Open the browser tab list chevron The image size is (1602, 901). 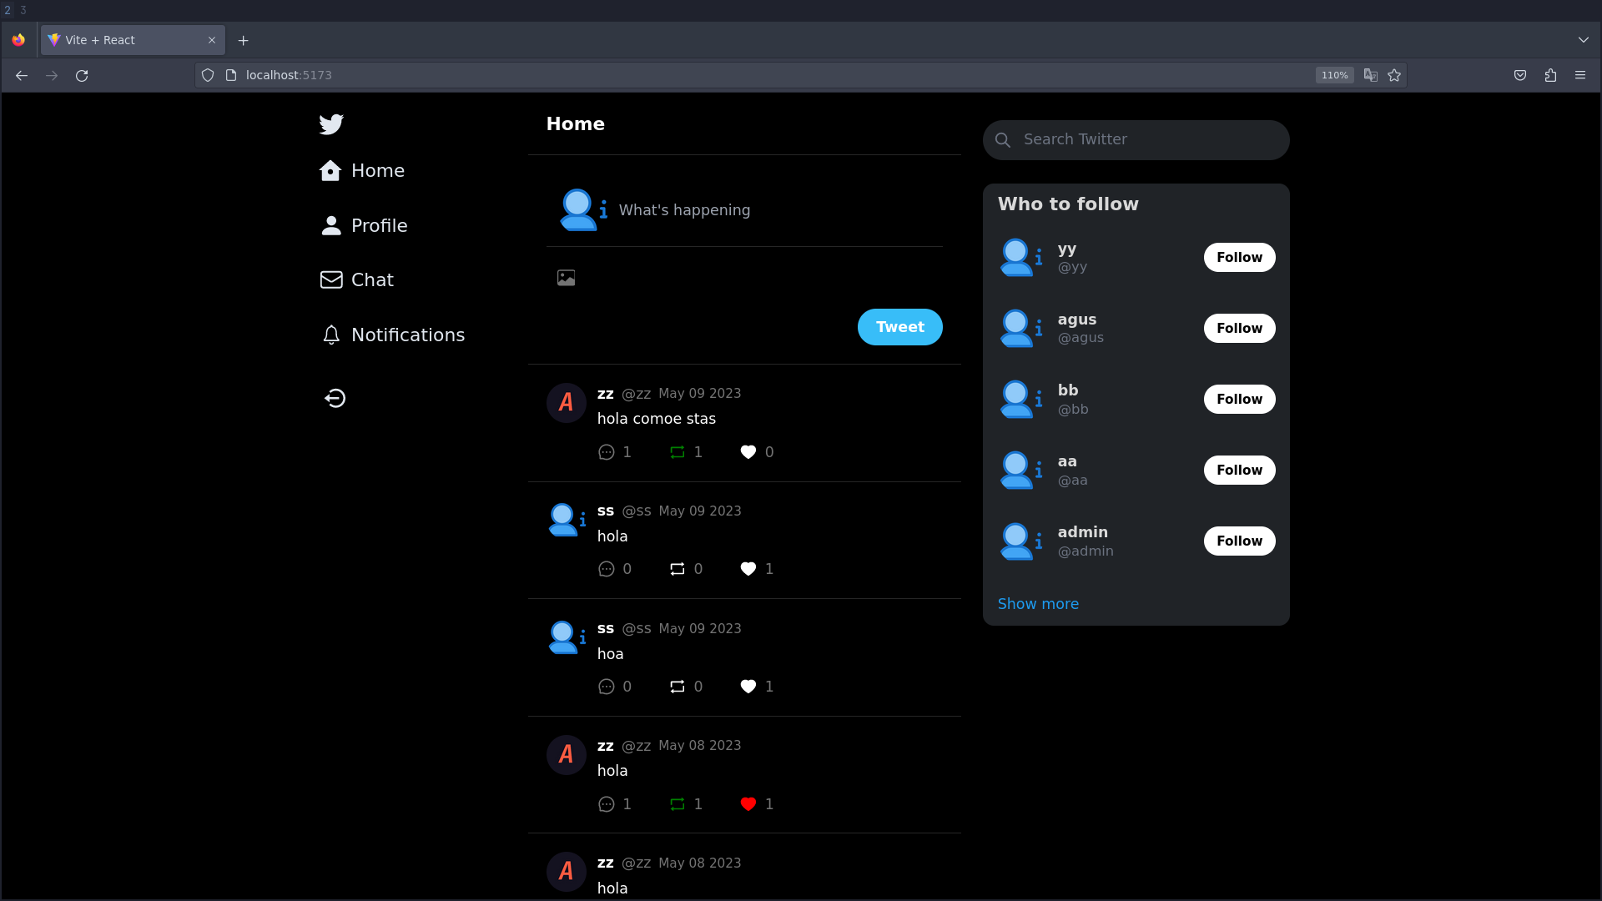(1584, 39)
